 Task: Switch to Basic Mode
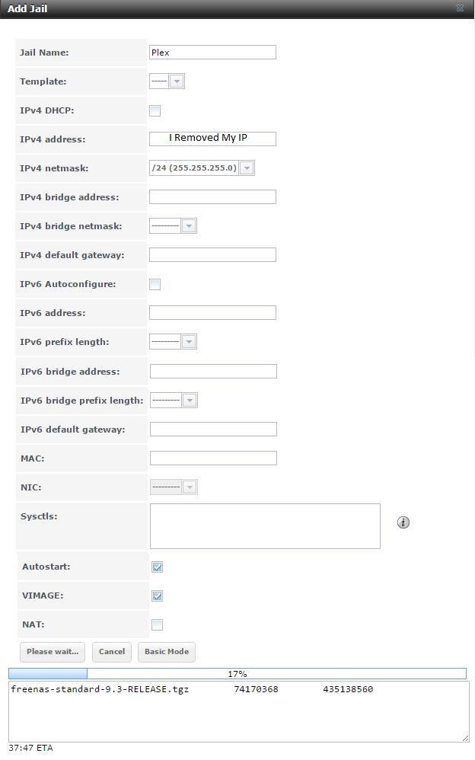pos(167,652)
